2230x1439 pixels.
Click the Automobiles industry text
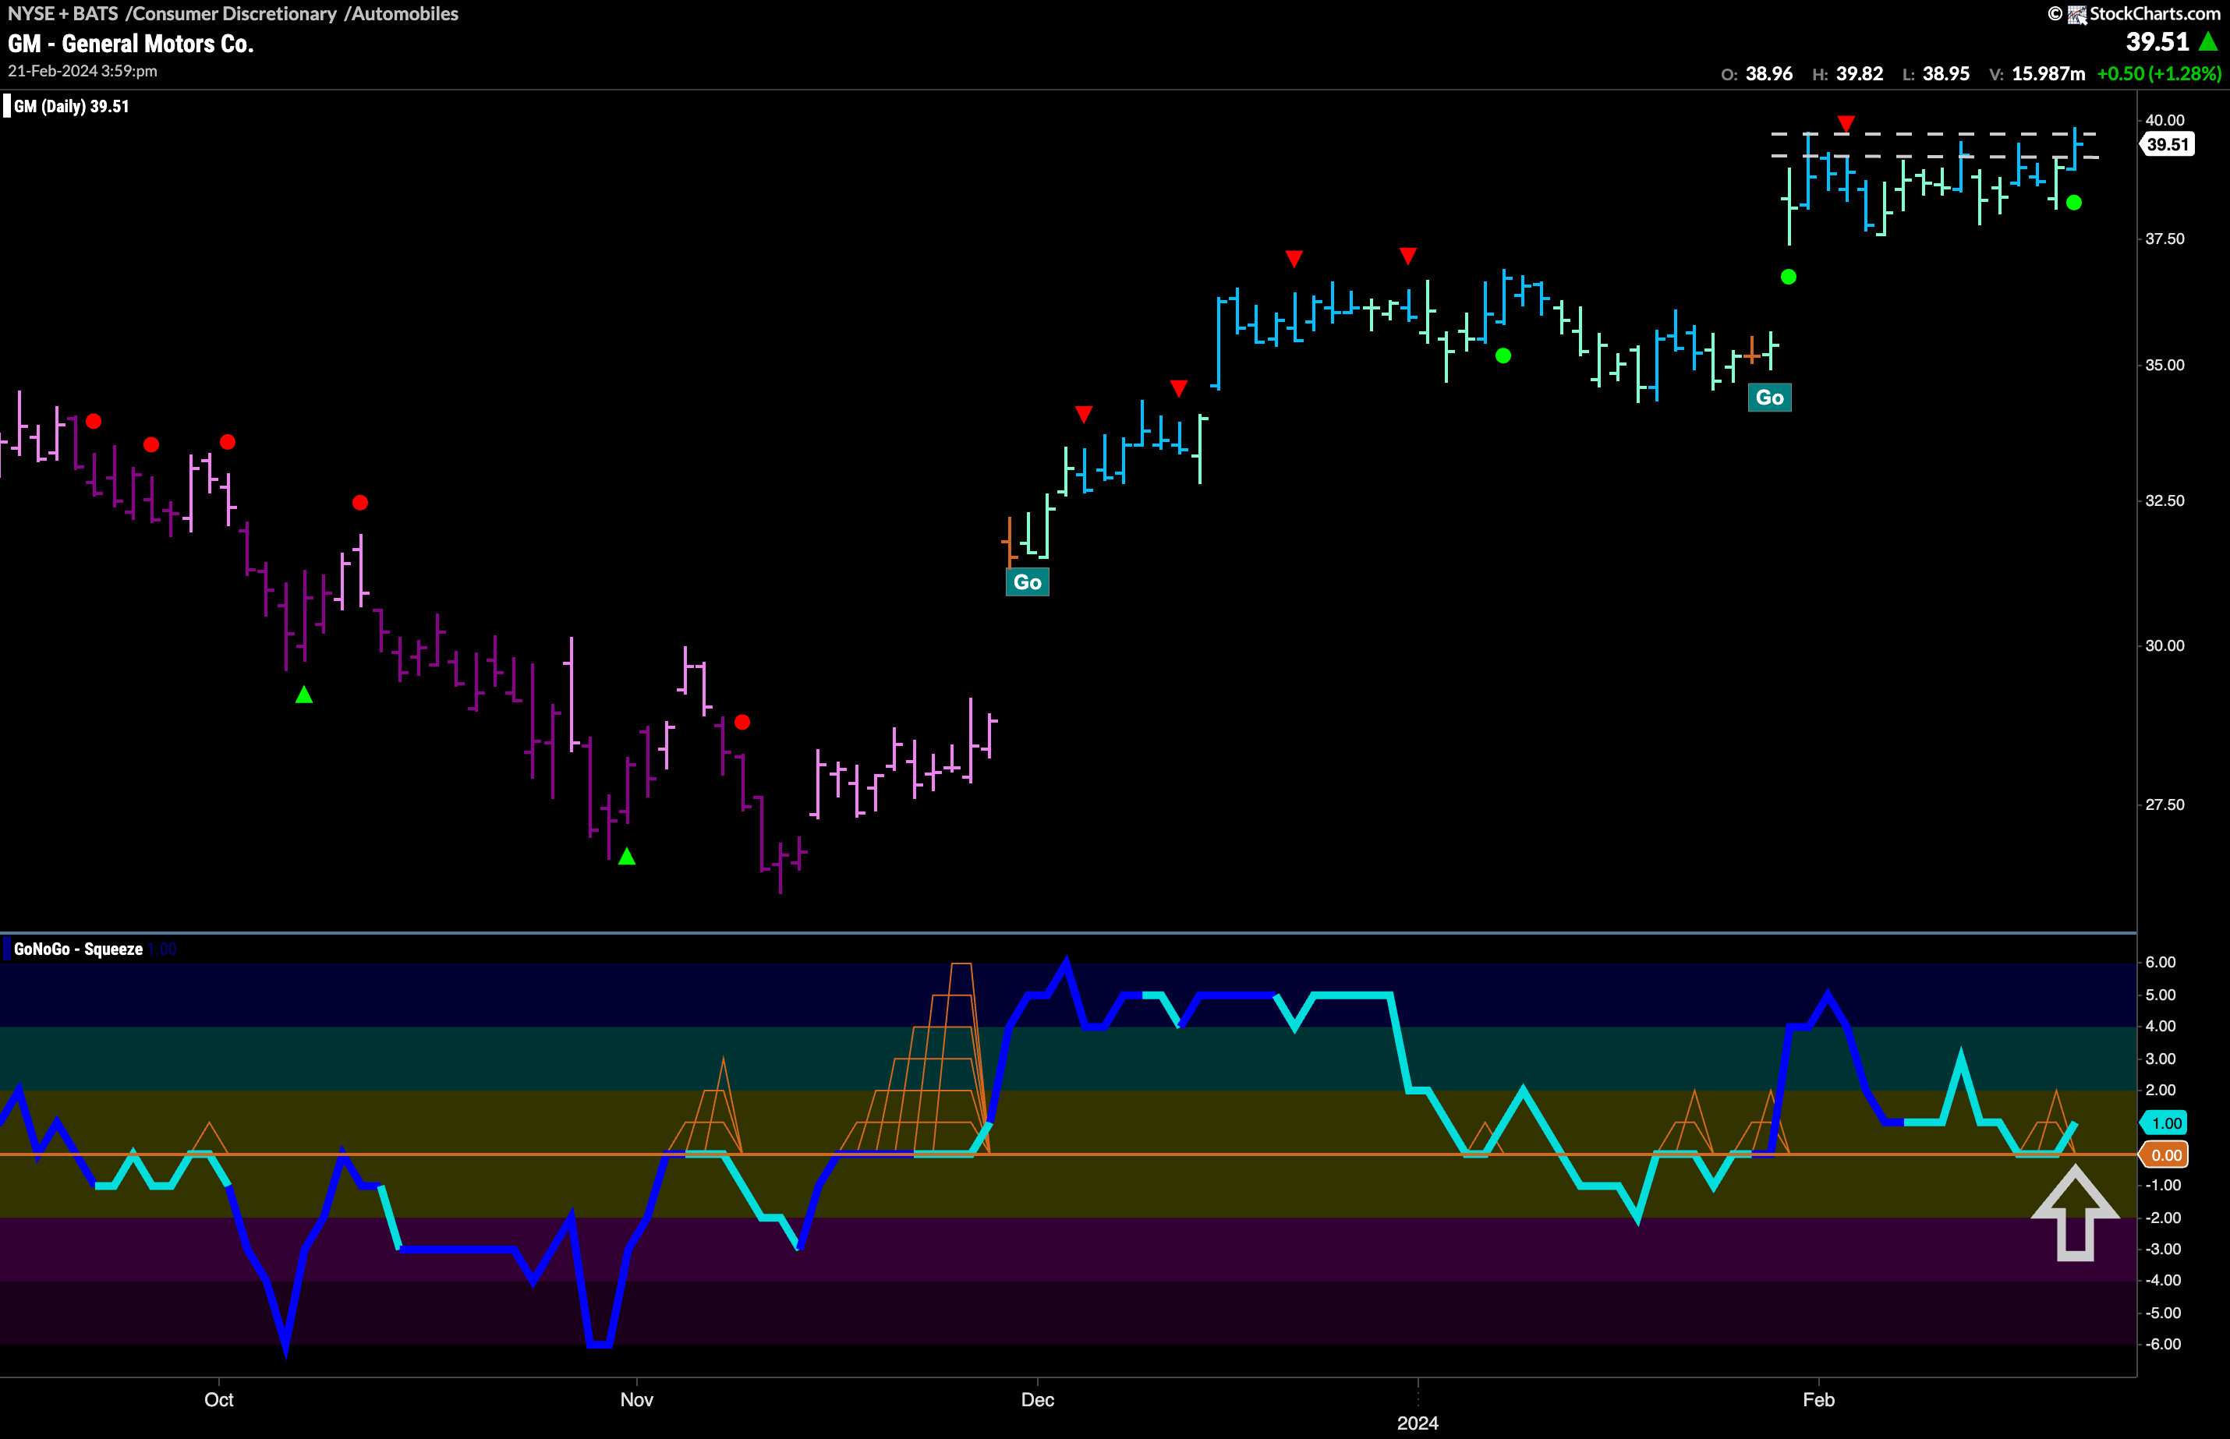click(405, 14)
